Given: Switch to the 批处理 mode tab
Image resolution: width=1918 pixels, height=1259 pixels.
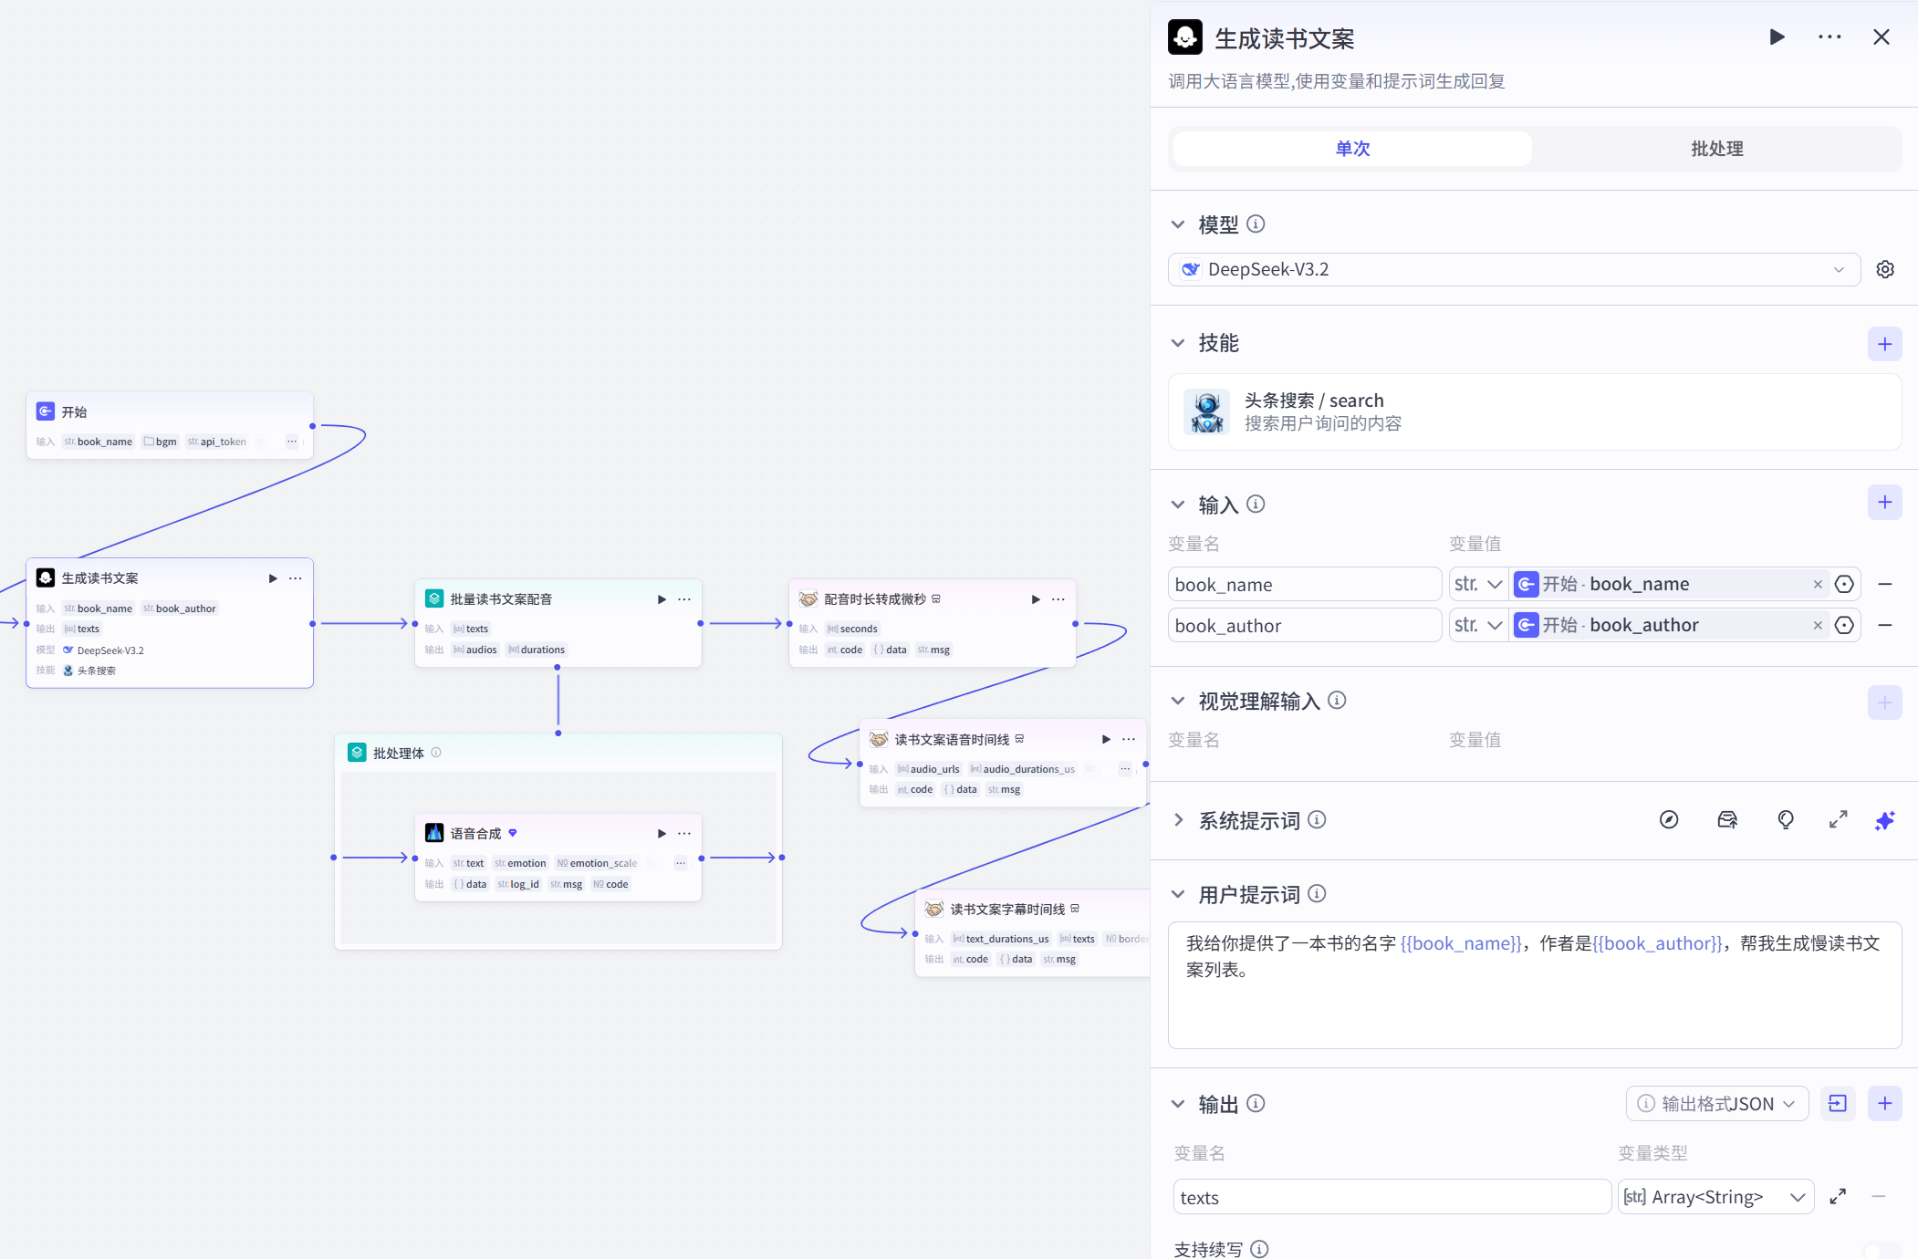Looking at the screenshot, I should [x=1716, y=149].
